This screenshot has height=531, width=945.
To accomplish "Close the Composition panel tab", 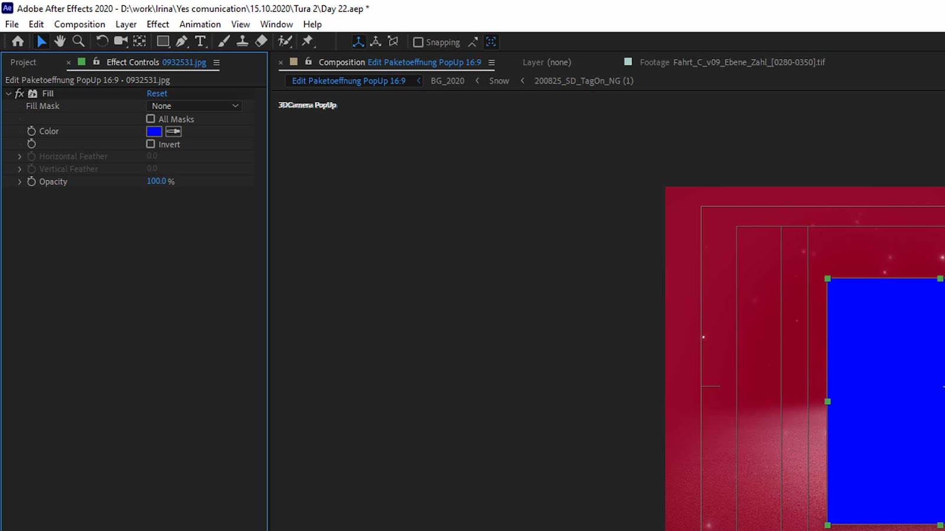I will (x=281, y=62).
